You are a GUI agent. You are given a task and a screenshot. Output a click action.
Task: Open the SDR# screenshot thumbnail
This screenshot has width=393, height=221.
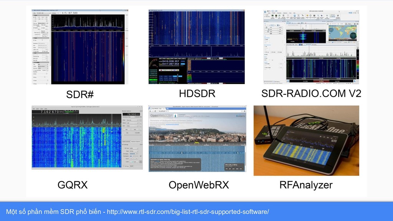tap(80, 47)
